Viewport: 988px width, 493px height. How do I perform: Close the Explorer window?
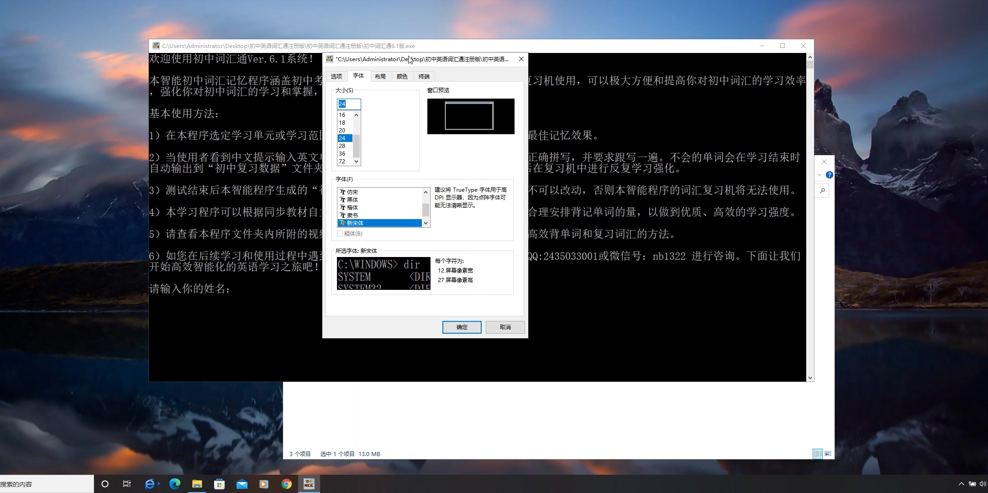tap(824, 162)
